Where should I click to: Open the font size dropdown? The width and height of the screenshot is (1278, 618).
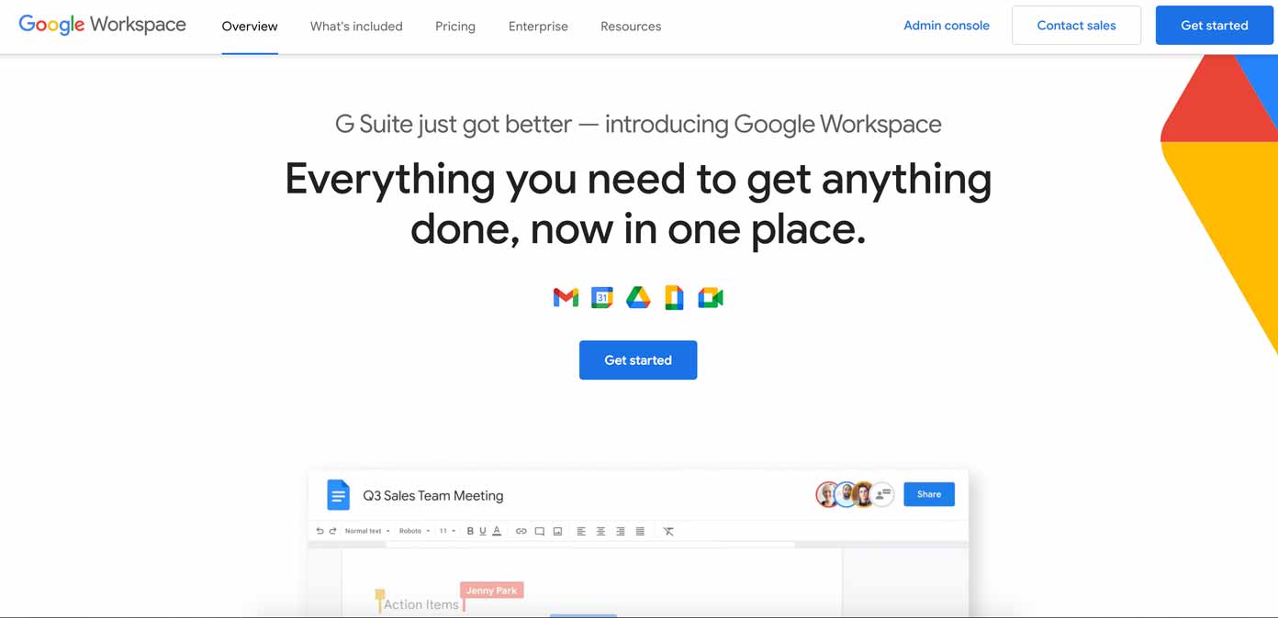tap(446, 531)
